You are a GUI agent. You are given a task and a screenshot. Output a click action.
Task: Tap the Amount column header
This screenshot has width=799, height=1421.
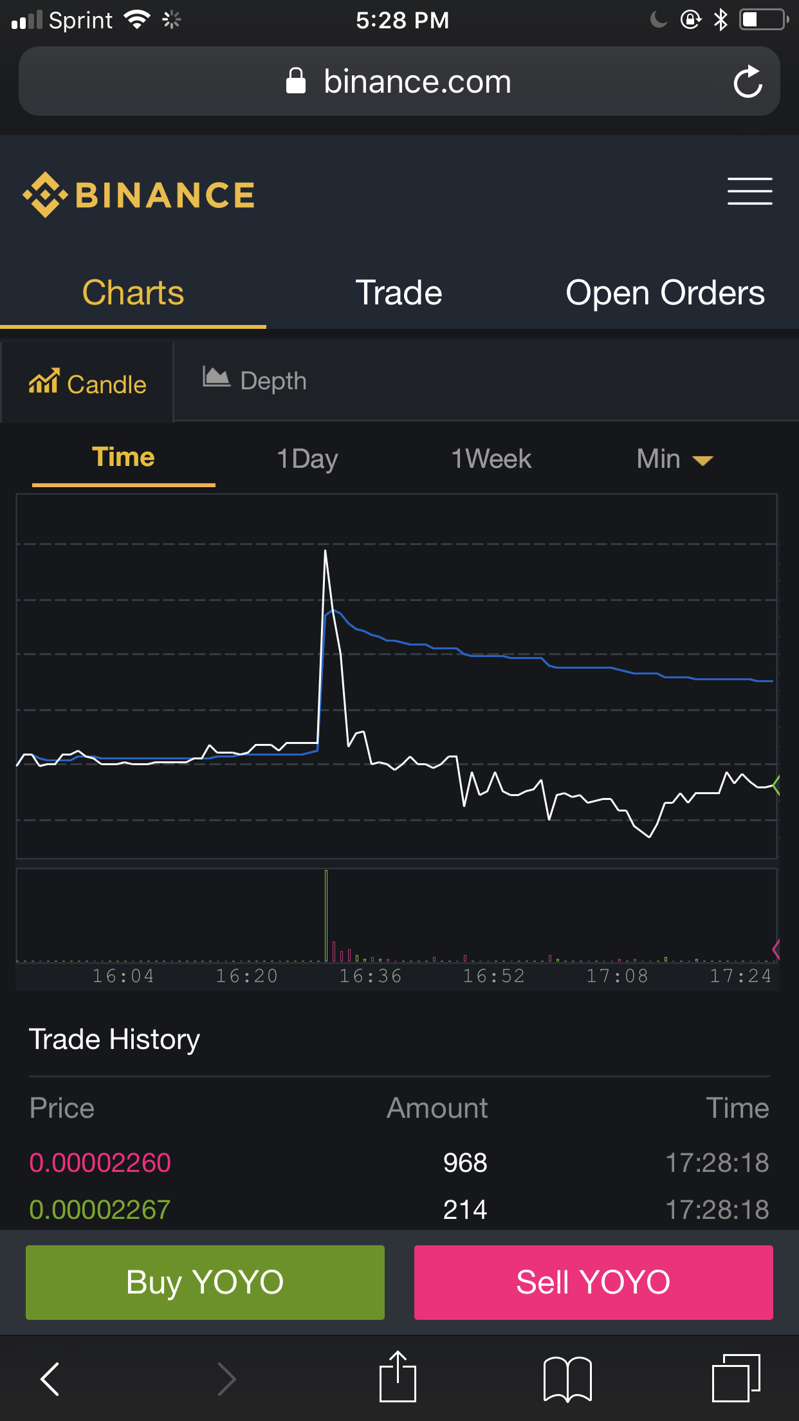pos(437,1108)
